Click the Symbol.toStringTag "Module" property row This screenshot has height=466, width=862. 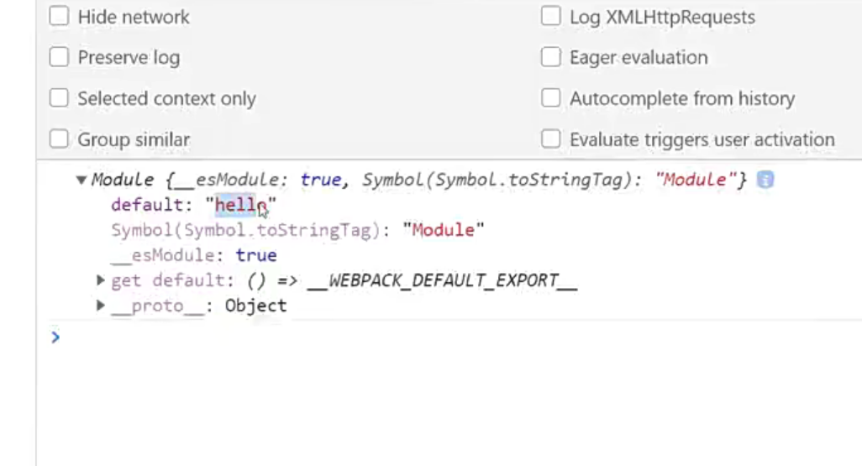click(298, 230)
